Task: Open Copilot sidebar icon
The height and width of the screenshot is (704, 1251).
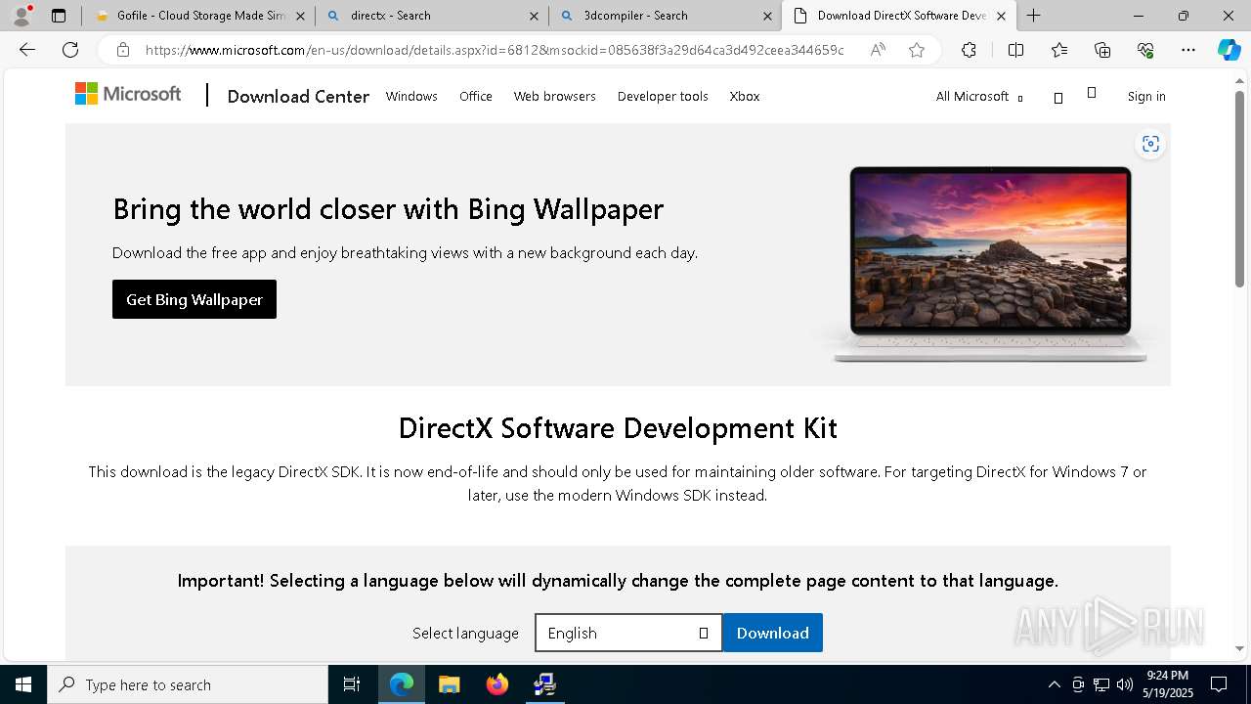Action: click(x=1229, y=50)
